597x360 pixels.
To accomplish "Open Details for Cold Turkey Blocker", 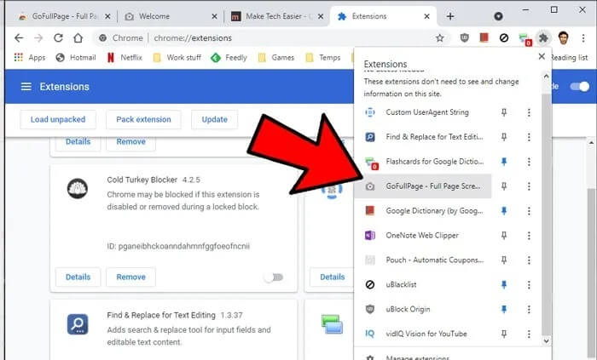I will [x=78, y=277].
